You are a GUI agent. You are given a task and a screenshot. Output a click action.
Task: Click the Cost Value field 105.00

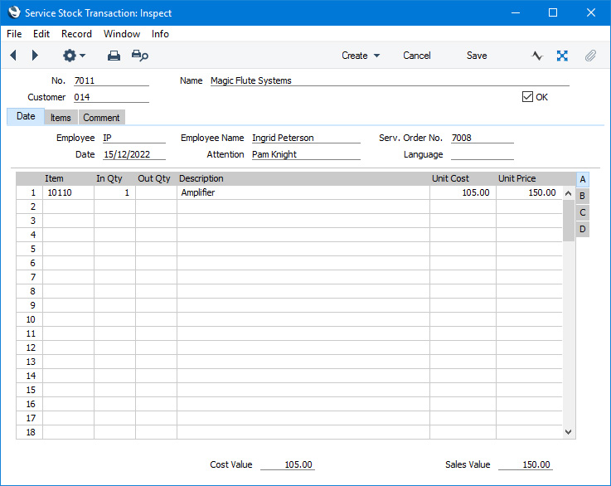tap(288, 464)
